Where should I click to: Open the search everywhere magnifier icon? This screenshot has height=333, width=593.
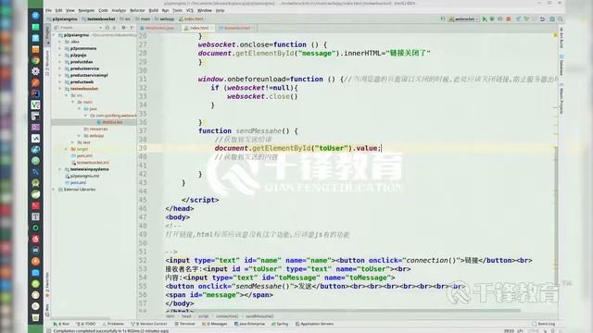(x=561, y=18)
